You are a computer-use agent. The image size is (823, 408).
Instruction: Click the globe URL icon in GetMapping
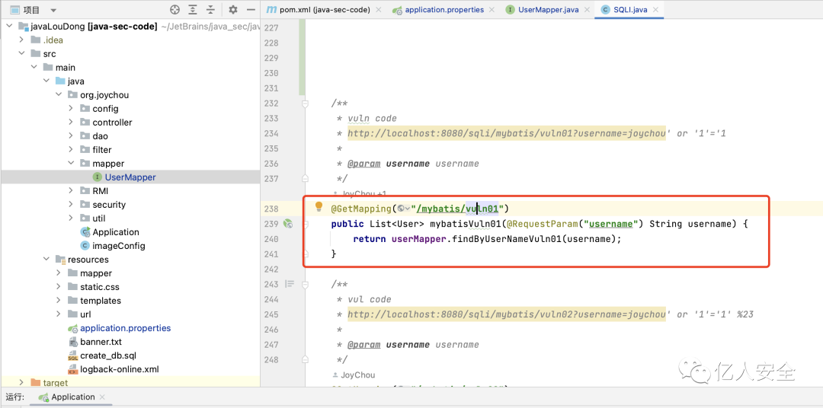pos(402,209)
